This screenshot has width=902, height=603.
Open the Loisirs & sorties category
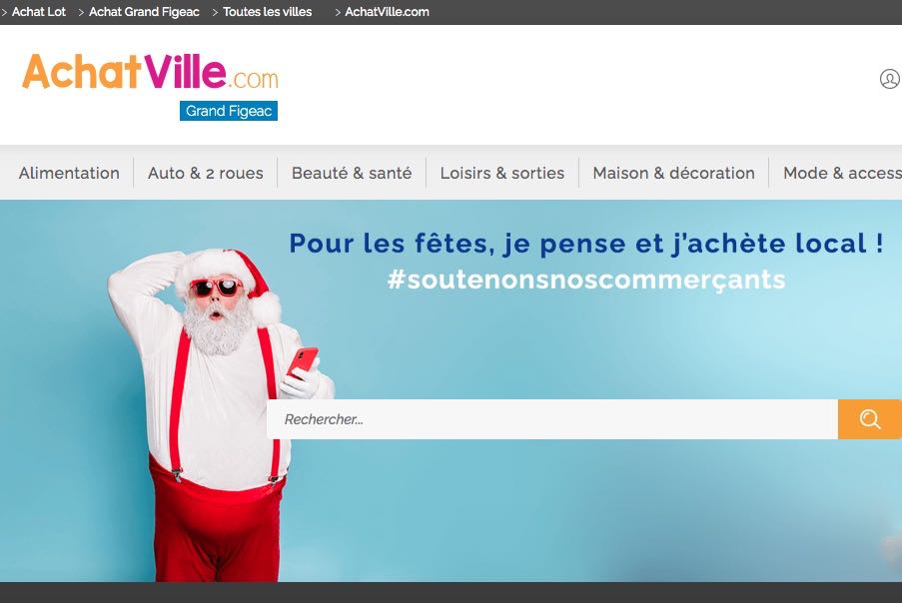pyautogui.click(x=502, y=173)
